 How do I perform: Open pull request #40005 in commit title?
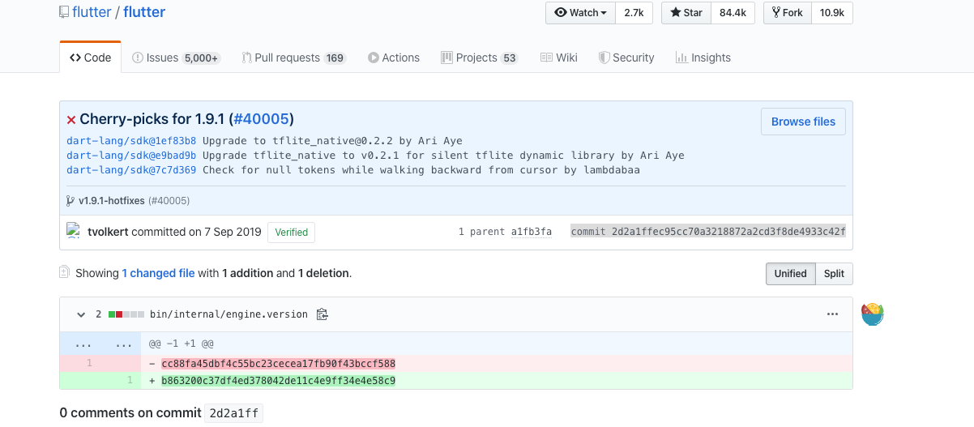click(x=262, y=119)
